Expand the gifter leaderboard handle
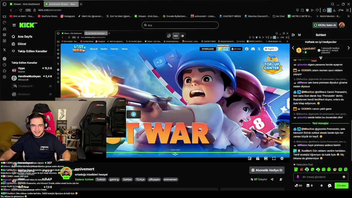The height and width of the screenshot is (198, 352). tap(321, 58)
